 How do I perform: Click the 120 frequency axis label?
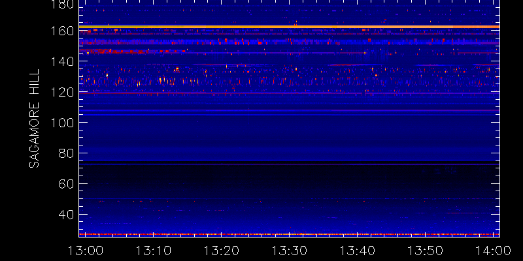(x=62, y=92)
